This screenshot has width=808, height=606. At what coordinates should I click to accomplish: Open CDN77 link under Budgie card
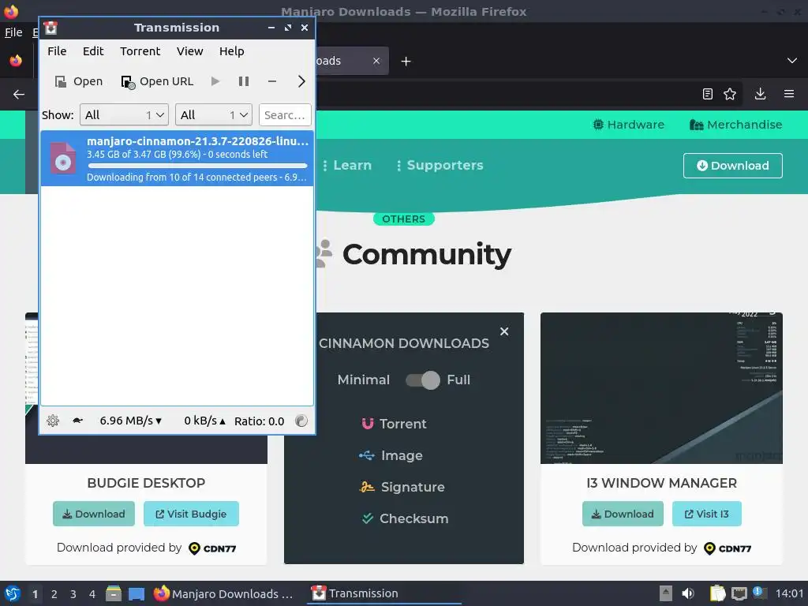point(212,548)
